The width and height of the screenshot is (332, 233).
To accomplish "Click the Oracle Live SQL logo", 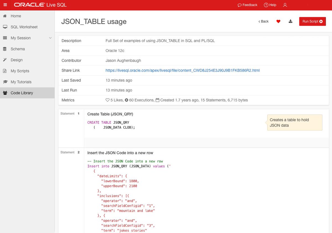I will [40, 5].
